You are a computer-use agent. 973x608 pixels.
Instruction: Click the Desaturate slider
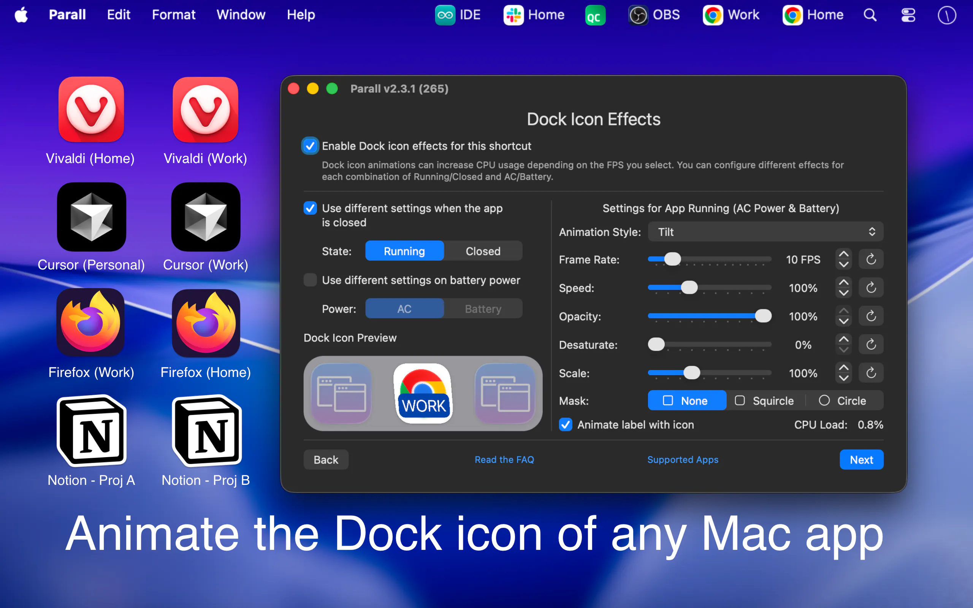(710, 345)
